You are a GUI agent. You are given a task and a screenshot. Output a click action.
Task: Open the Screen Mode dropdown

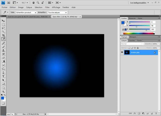pyautogui.click(x=58, y=3)
